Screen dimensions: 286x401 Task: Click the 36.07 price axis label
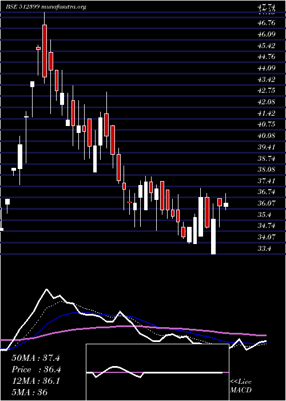267,203
